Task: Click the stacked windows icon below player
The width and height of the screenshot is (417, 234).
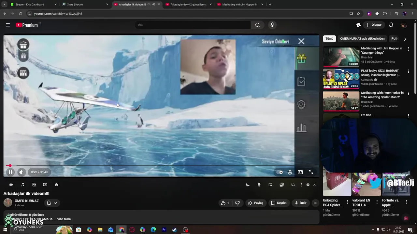Action: pyautogui.click(x=281, y=185)
